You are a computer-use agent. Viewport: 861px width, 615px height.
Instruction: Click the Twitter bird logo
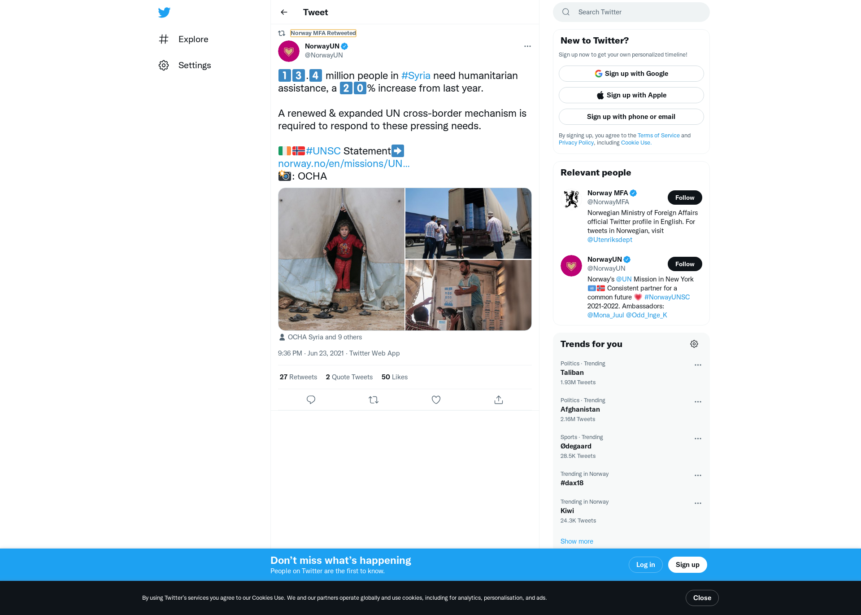164,13
